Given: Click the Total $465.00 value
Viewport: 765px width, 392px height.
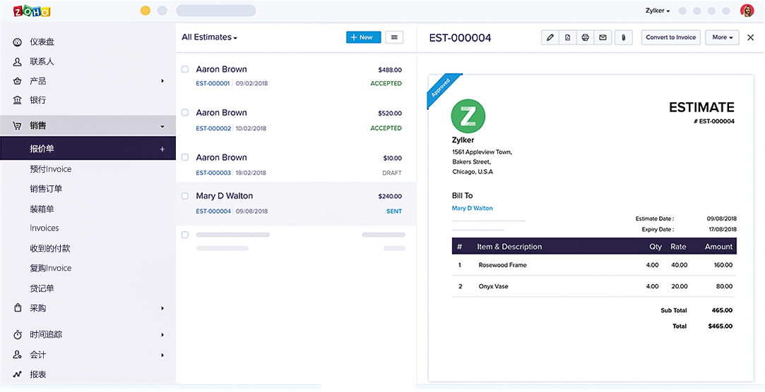Looking at the screenshot, I should [720, 326].
